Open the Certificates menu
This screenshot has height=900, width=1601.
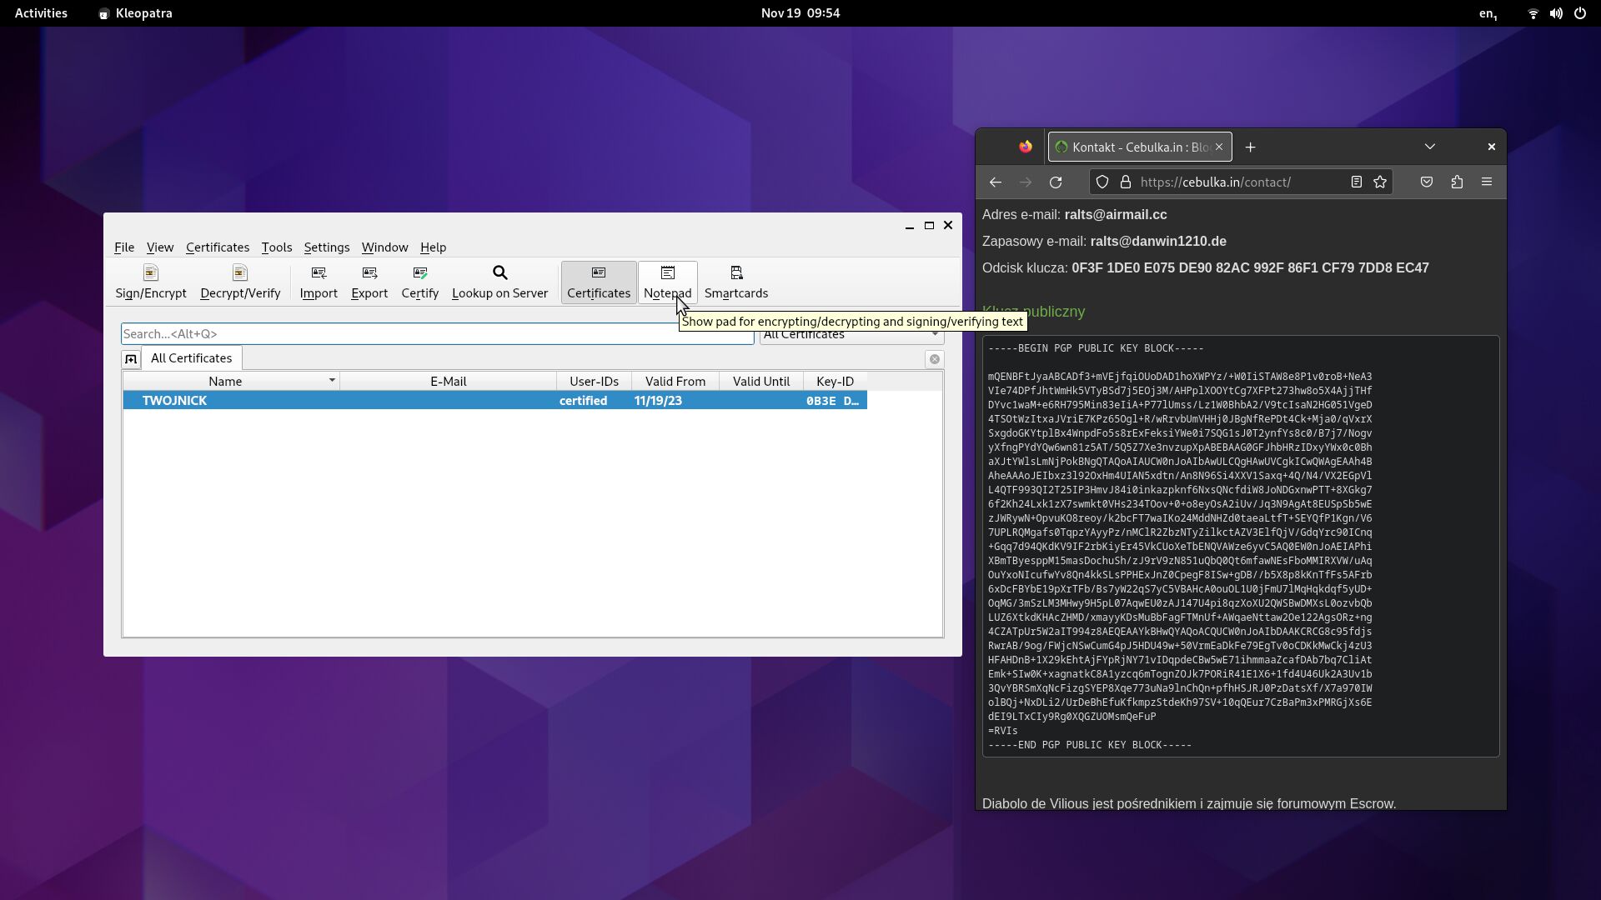pyautogui.click(x=217, y=247)
